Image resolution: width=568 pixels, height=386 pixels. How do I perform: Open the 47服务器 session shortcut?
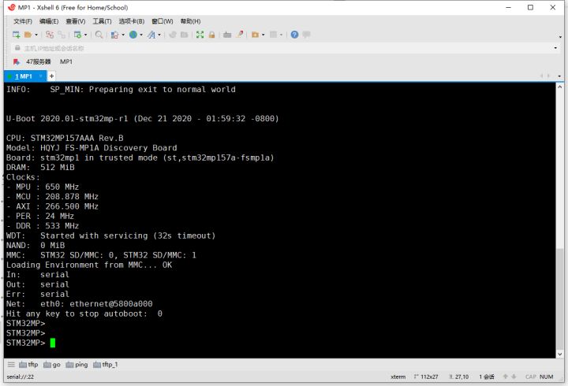(x=39, y=62)
